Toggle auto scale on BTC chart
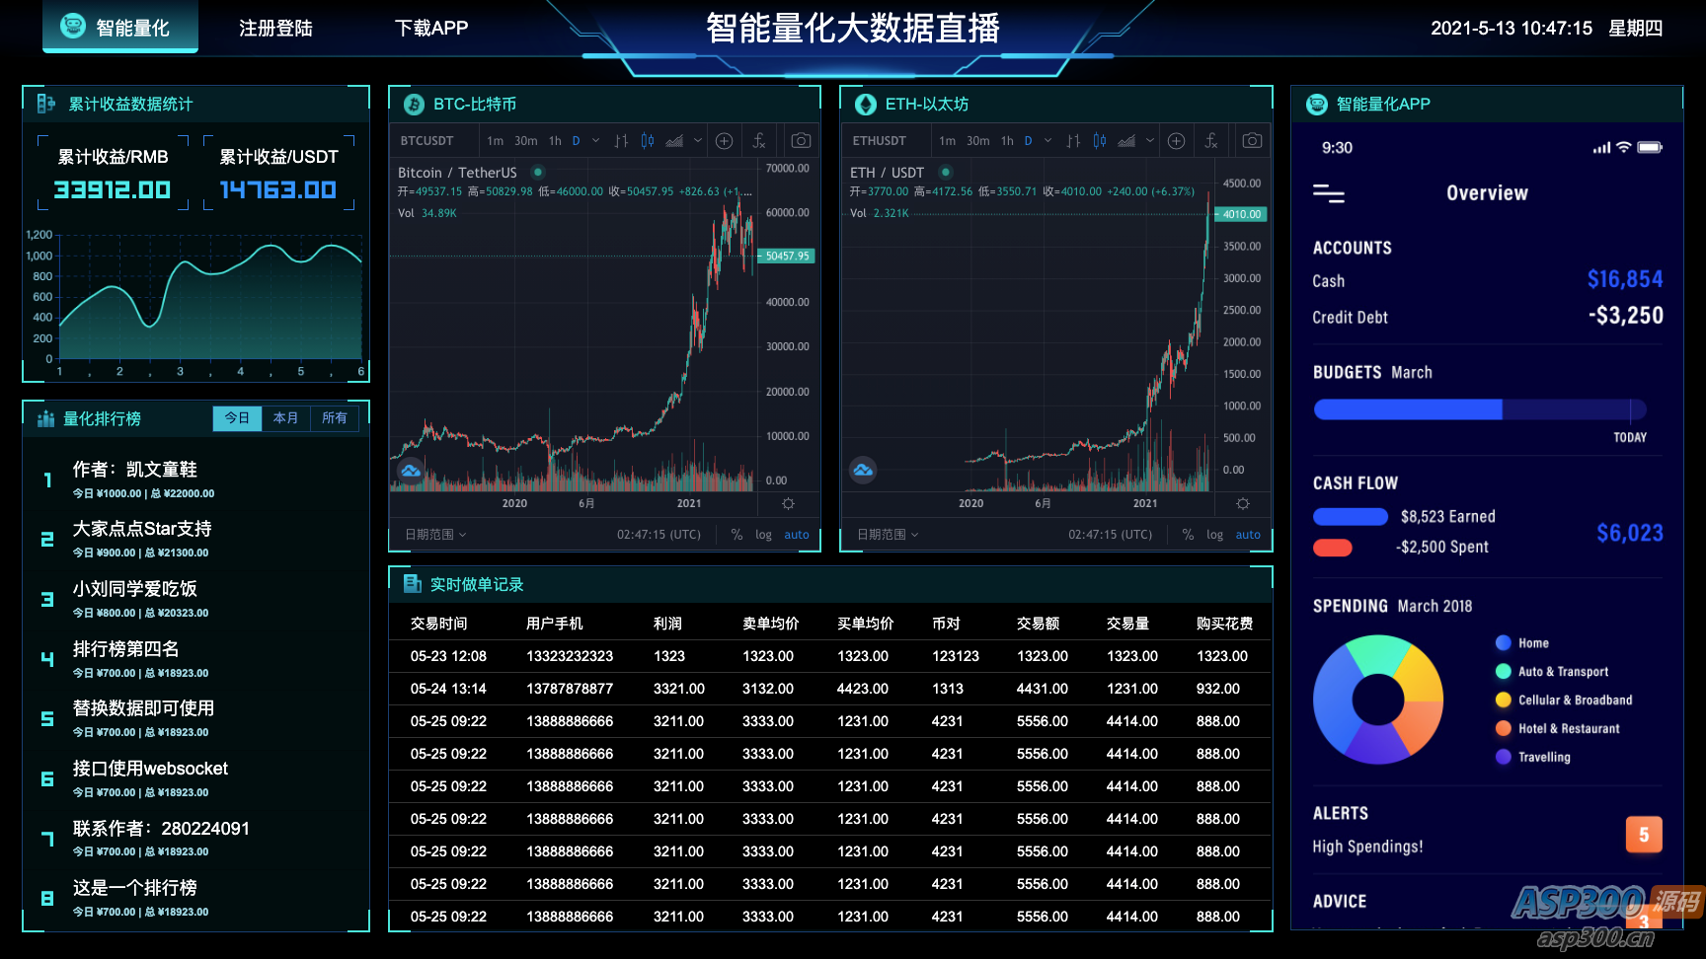The width and height of the screenshot is (1706, 959). (x=797, y=535)
